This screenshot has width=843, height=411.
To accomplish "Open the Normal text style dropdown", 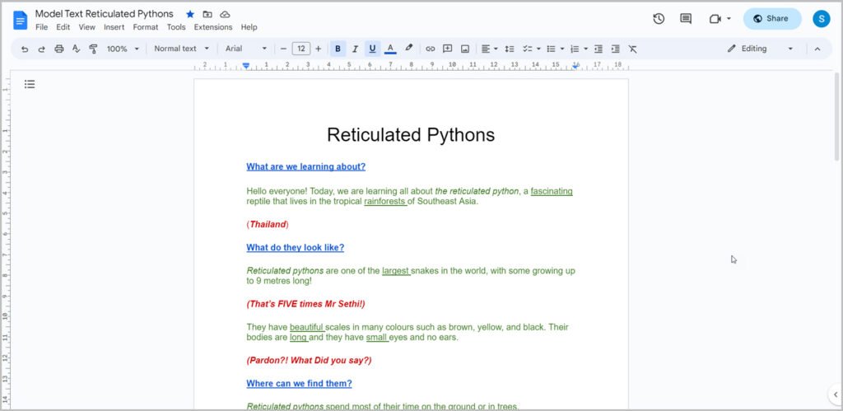I will (x=182, y=49).
